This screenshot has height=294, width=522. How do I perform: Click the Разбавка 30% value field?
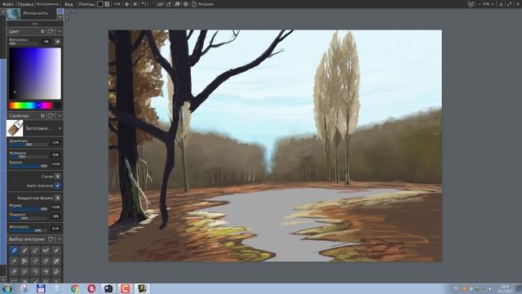pos(55,154)
